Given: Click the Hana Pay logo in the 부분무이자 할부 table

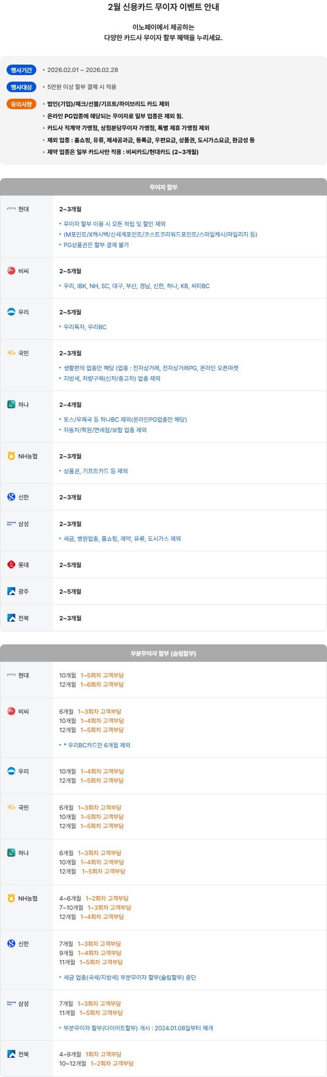Looking at the screenshot, I should [x=11, y=853].
